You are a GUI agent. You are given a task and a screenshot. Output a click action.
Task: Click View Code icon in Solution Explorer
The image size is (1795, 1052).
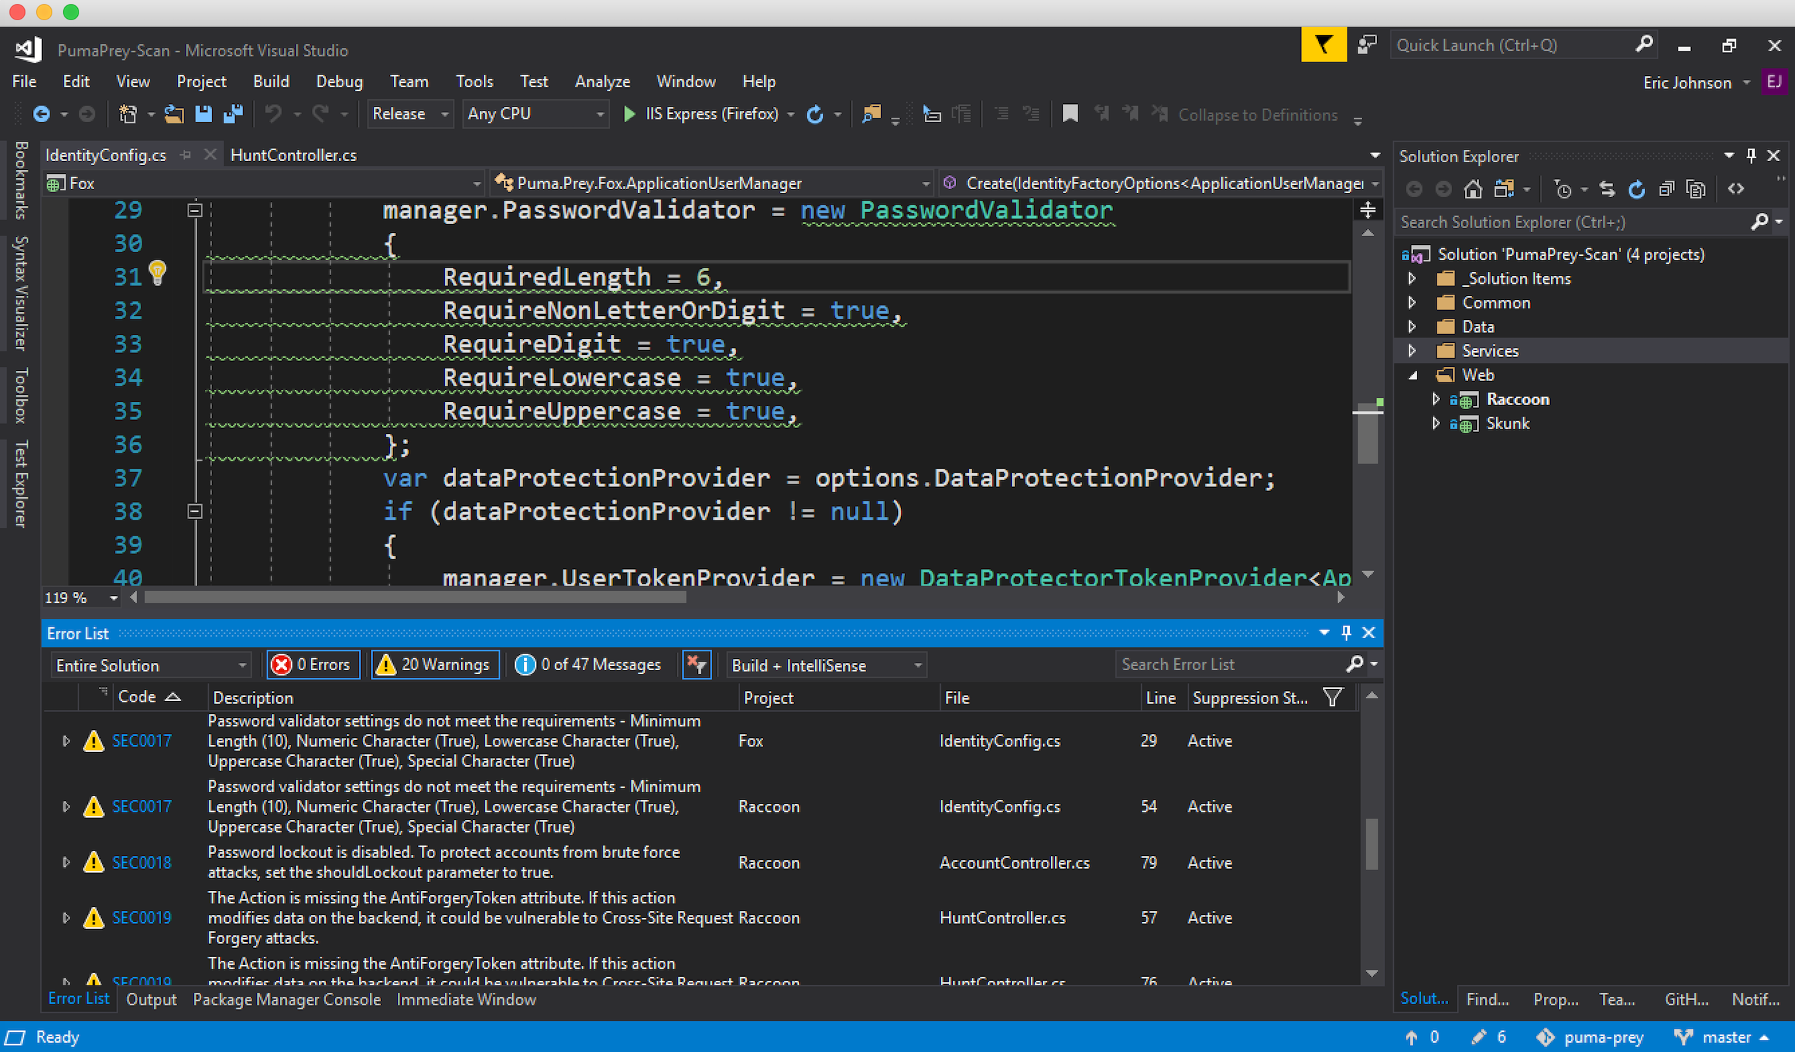(1736, 189)
